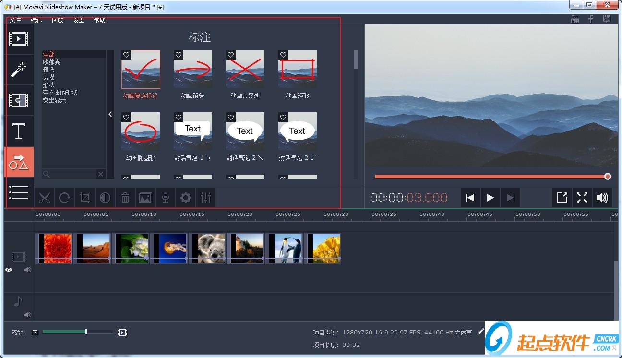The image size is (622, 358).
Task: Open the Transitions panel icon
Action: [x=19, y=100]
